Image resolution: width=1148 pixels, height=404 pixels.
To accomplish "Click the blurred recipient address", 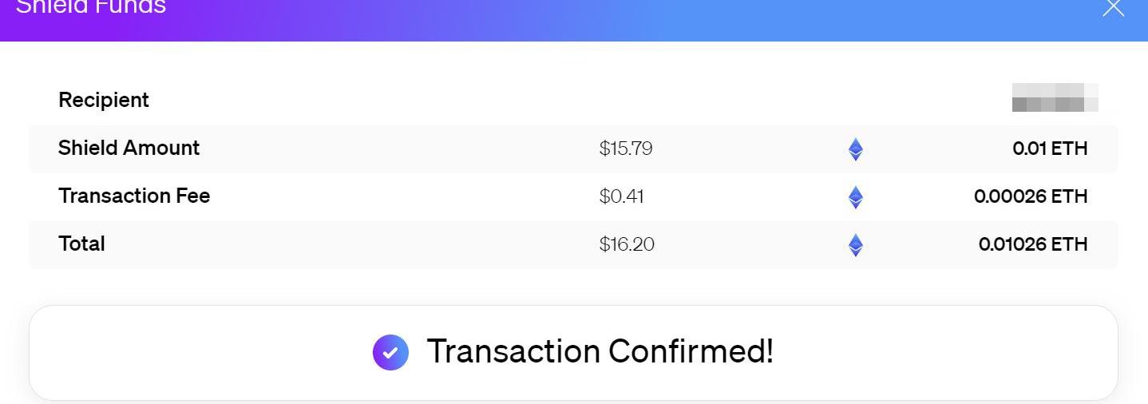I will tap(1055, 97).
